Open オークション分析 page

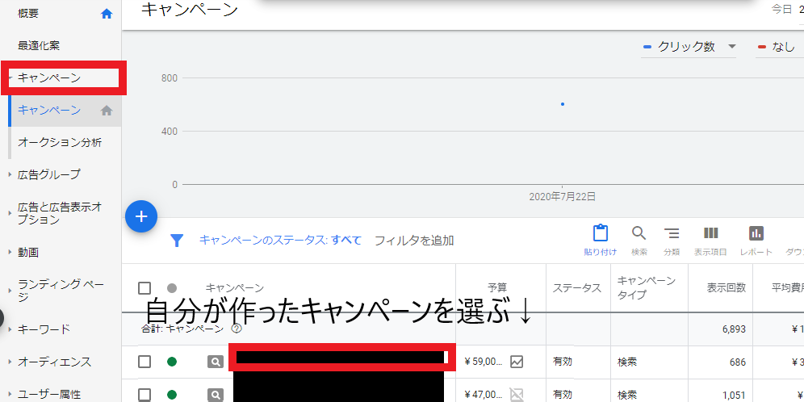60,142
